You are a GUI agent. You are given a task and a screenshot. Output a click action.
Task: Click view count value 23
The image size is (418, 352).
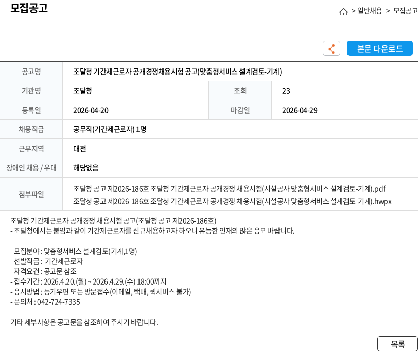tap(286, 91)
